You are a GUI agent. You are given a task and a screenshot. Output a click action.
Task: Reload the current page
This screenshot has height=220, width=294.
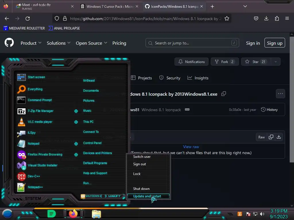(x=28, y=19)
